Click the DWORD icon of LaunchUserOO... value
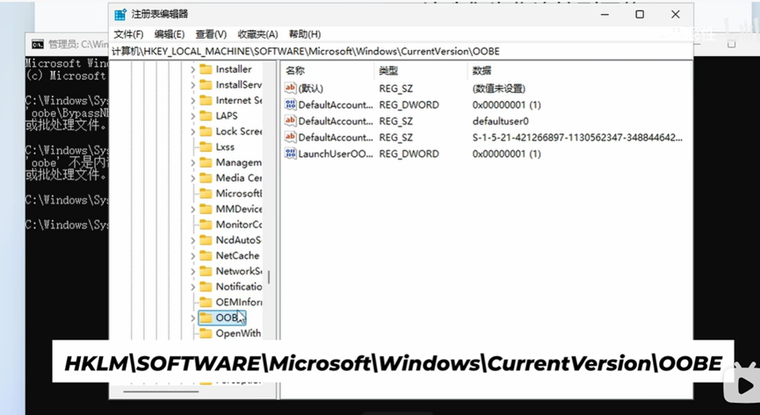This screenshot has width=760, height=415. (290, 154)
